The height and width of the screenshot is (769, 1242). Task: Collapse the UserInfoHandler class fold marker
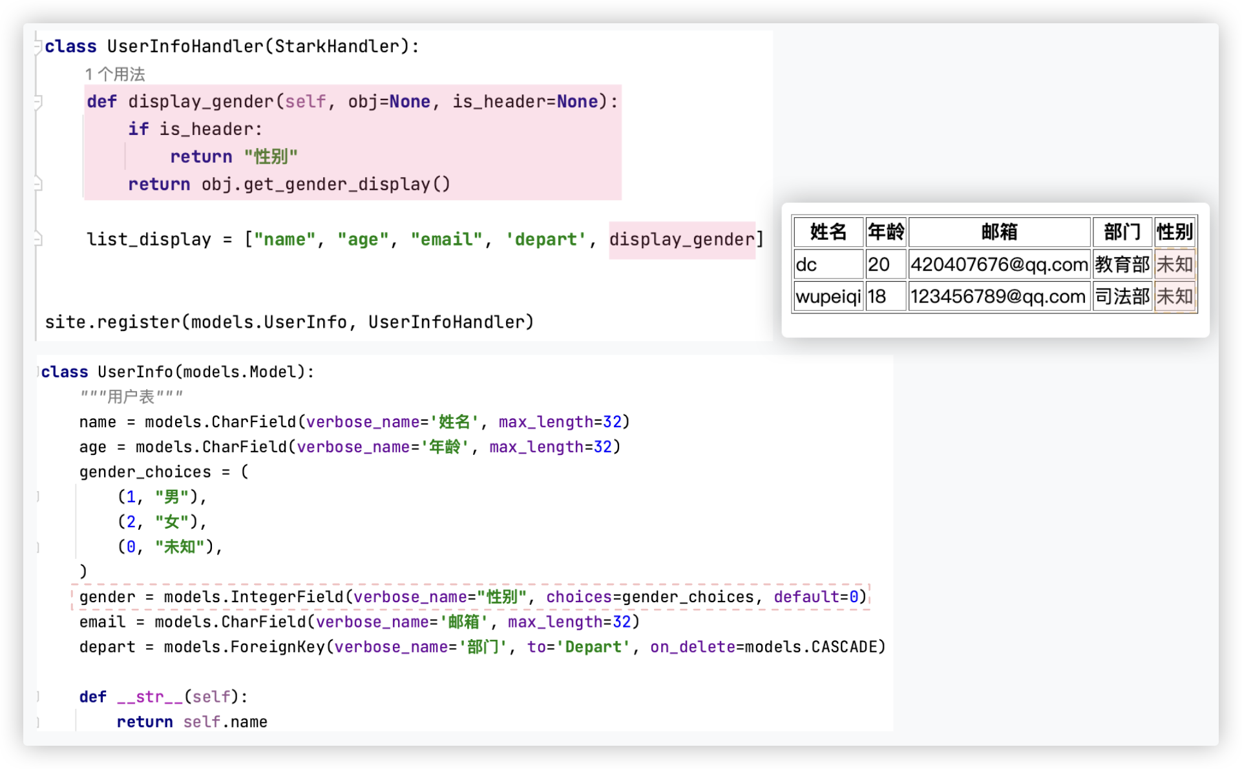click(x=37, y=47)
